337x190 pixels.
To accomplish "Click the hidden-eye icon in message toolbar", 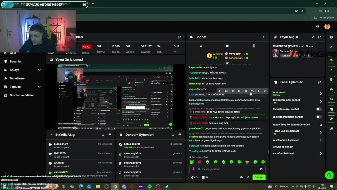I will tap(233, 91).
